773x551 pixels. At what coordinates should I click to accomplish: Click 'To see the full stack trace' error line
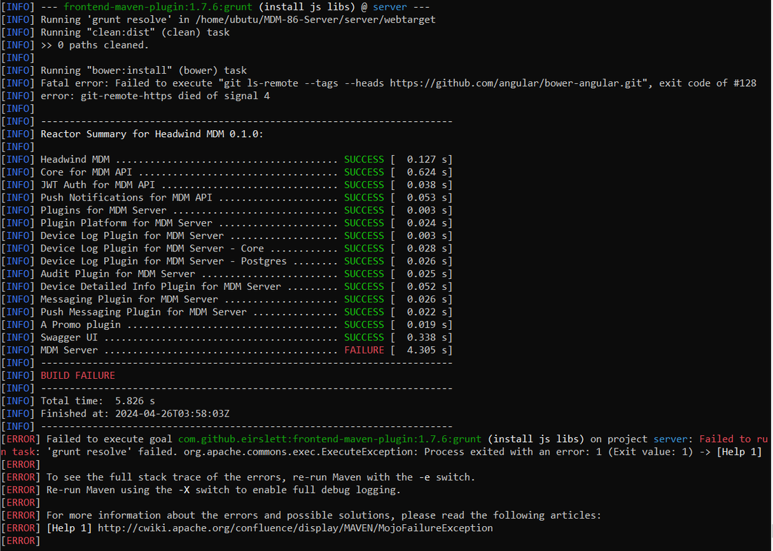[x=261, y=477]
